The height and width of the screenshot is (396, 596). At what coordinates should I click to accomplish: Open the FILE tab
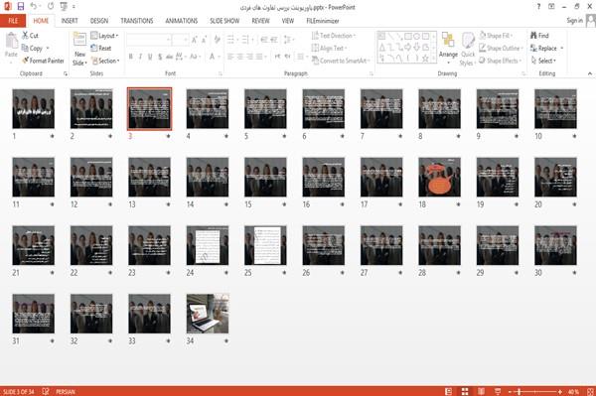click(13, 21)
